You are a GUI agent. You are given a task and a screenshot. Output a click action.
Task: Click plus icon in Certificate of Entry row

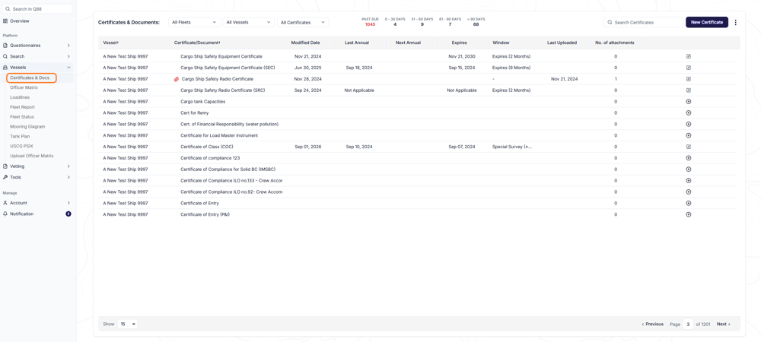(688, 204)
